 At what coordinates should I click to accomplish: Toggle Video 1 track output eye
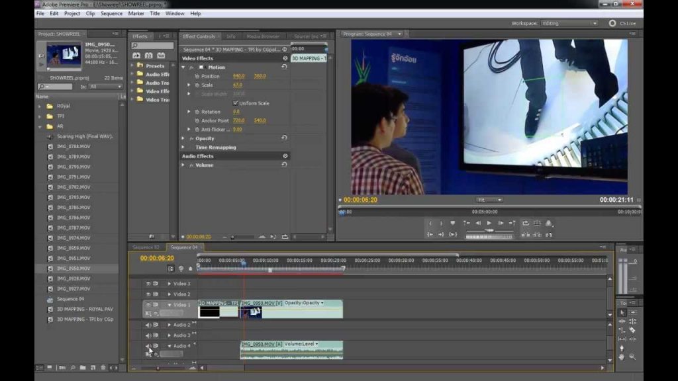[148, 304]
